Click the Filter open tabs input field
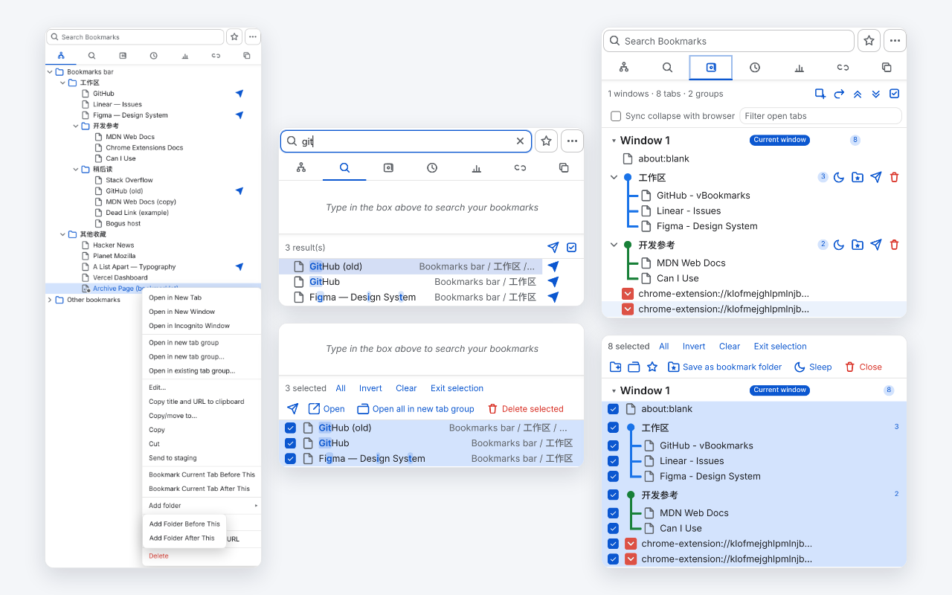The width and height of the screenshot is (952, 595). tap(820, 116)
